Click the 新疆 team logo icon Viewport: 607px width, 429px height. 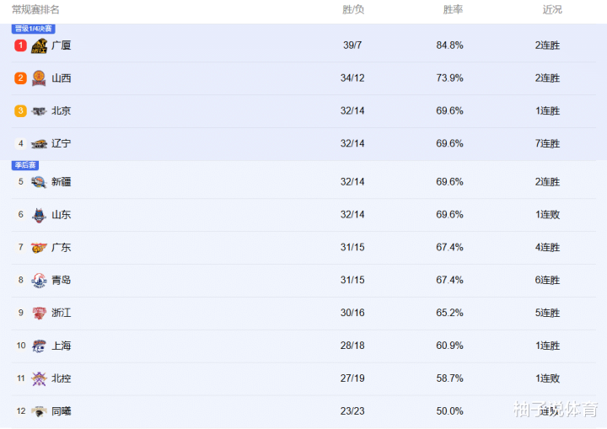click(39, 182)
